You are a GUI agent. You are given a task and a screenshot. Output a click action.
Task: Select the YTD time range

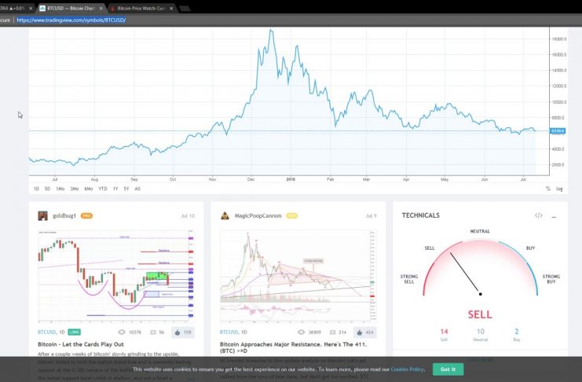(x=103, y=189)
